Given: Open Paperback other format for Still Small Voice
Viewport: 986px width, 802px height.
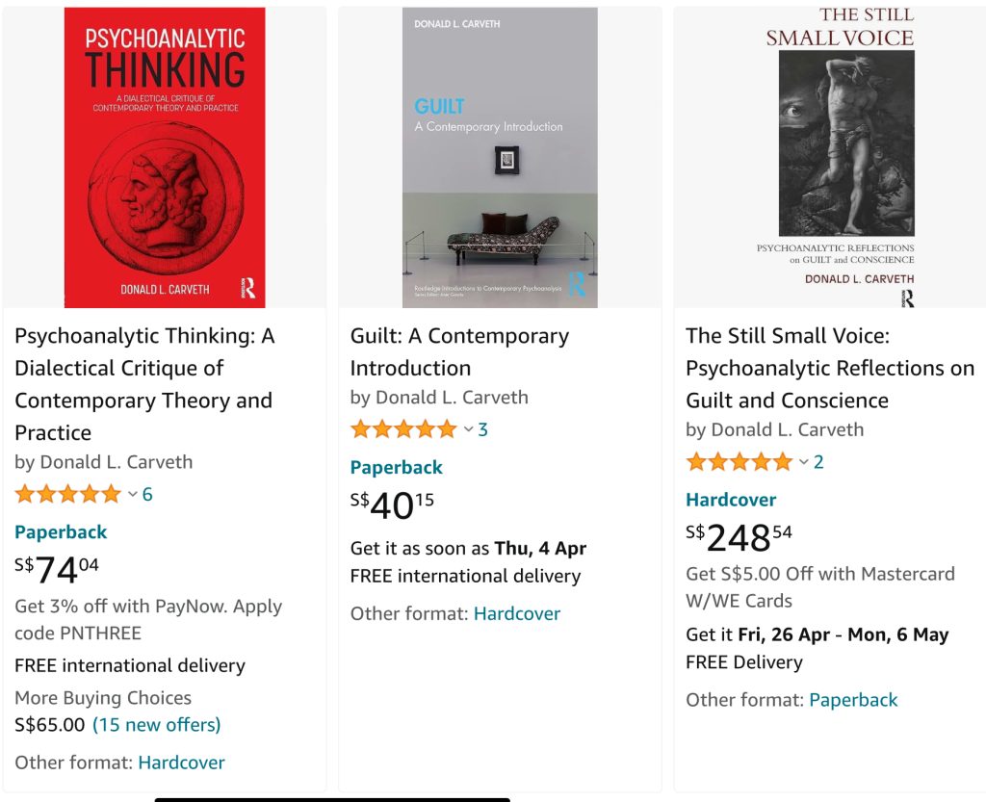Looking at the screenshot, I should (853, 700).
